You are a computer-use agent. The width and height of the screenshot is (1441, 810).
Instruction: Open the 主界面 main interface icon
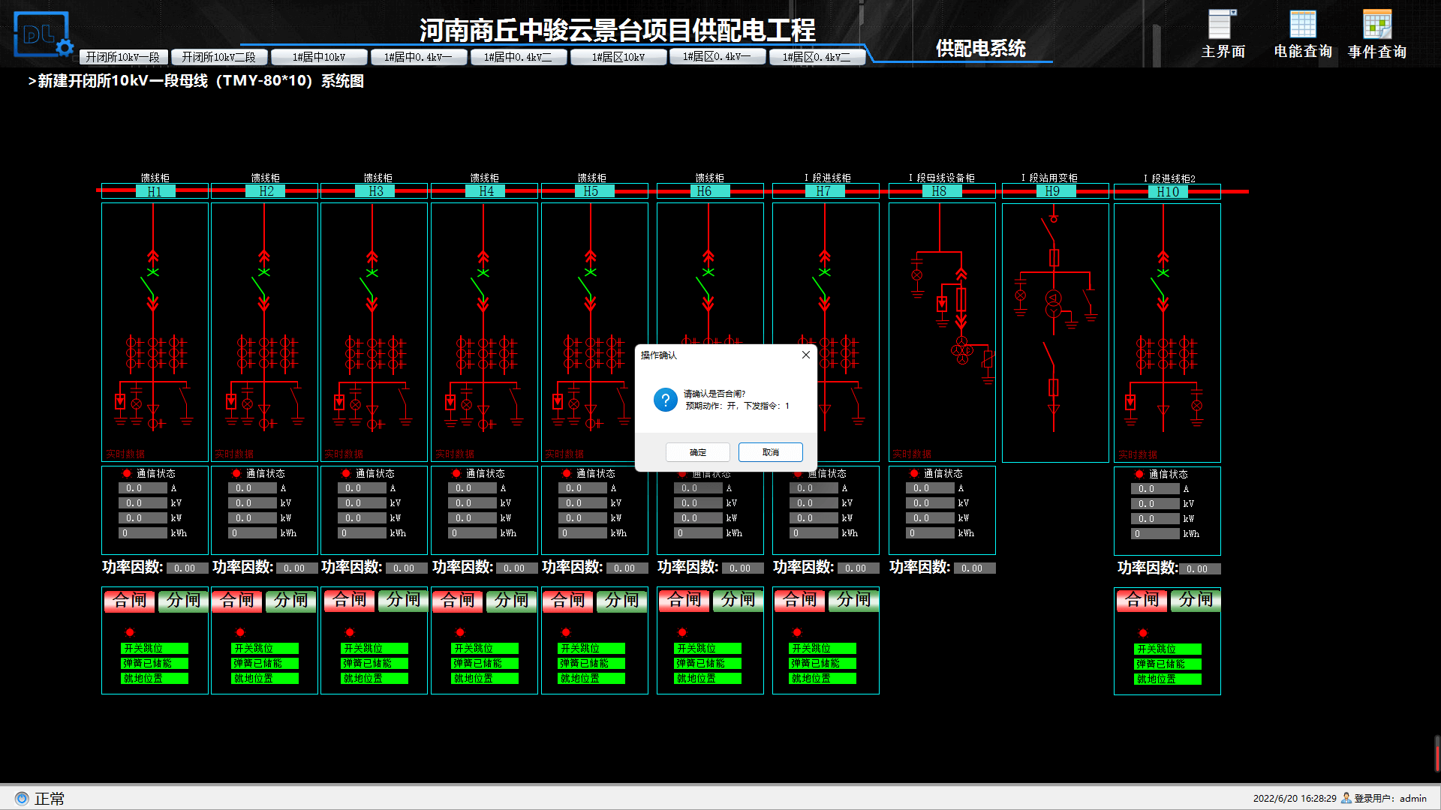[1221, 25]
